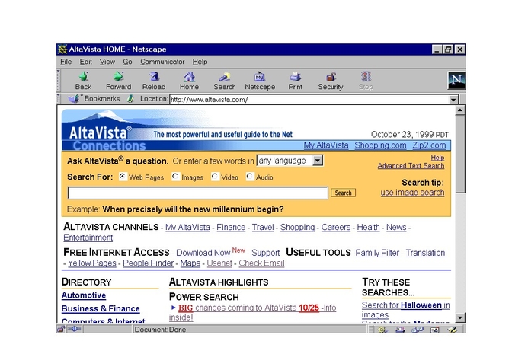Open Newsgroups icon in component bar
The image size is (528, 351).
pos(418,330)
